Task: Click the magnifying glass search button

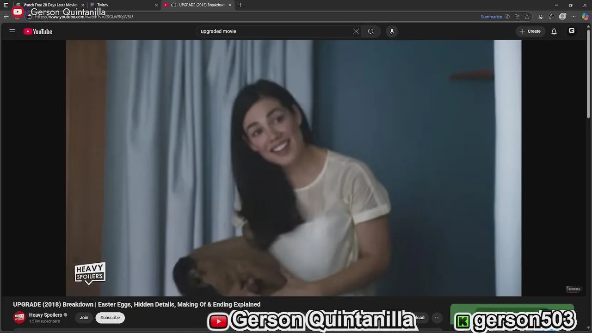Action: 371,31
